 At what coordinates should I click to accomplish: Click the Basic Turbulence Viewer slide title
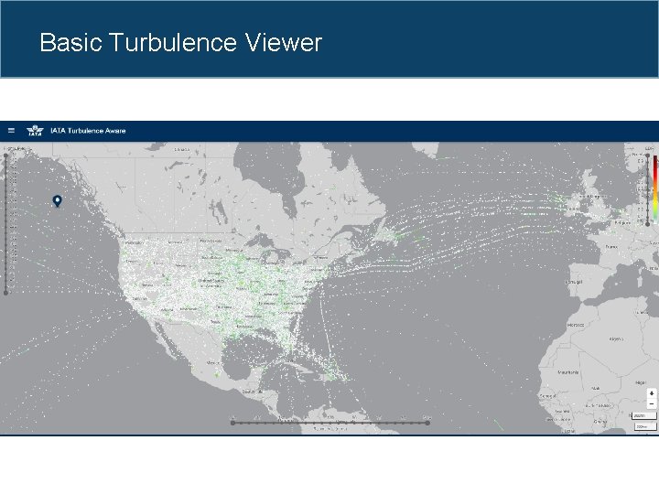pyautogui.click(x=180, y=42)
